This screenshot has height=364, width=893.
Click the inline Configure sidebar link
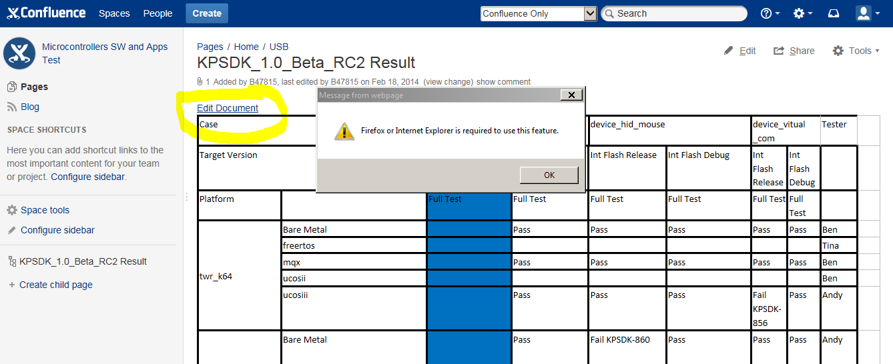[87, 177]
